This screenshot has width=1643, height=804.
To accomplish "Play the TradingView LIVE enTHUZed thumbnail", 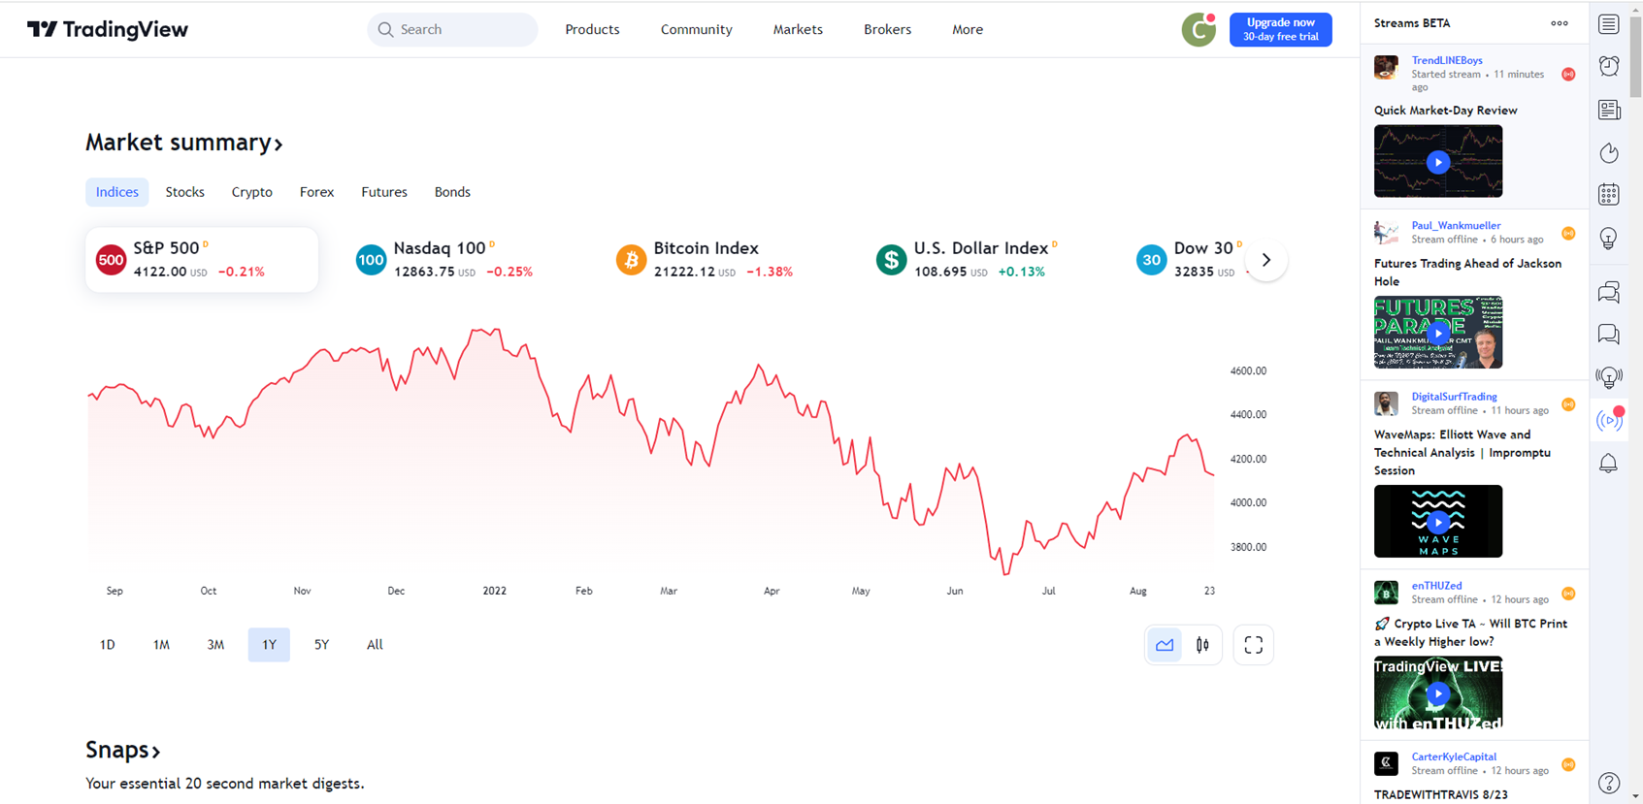I will [1438, 692].
